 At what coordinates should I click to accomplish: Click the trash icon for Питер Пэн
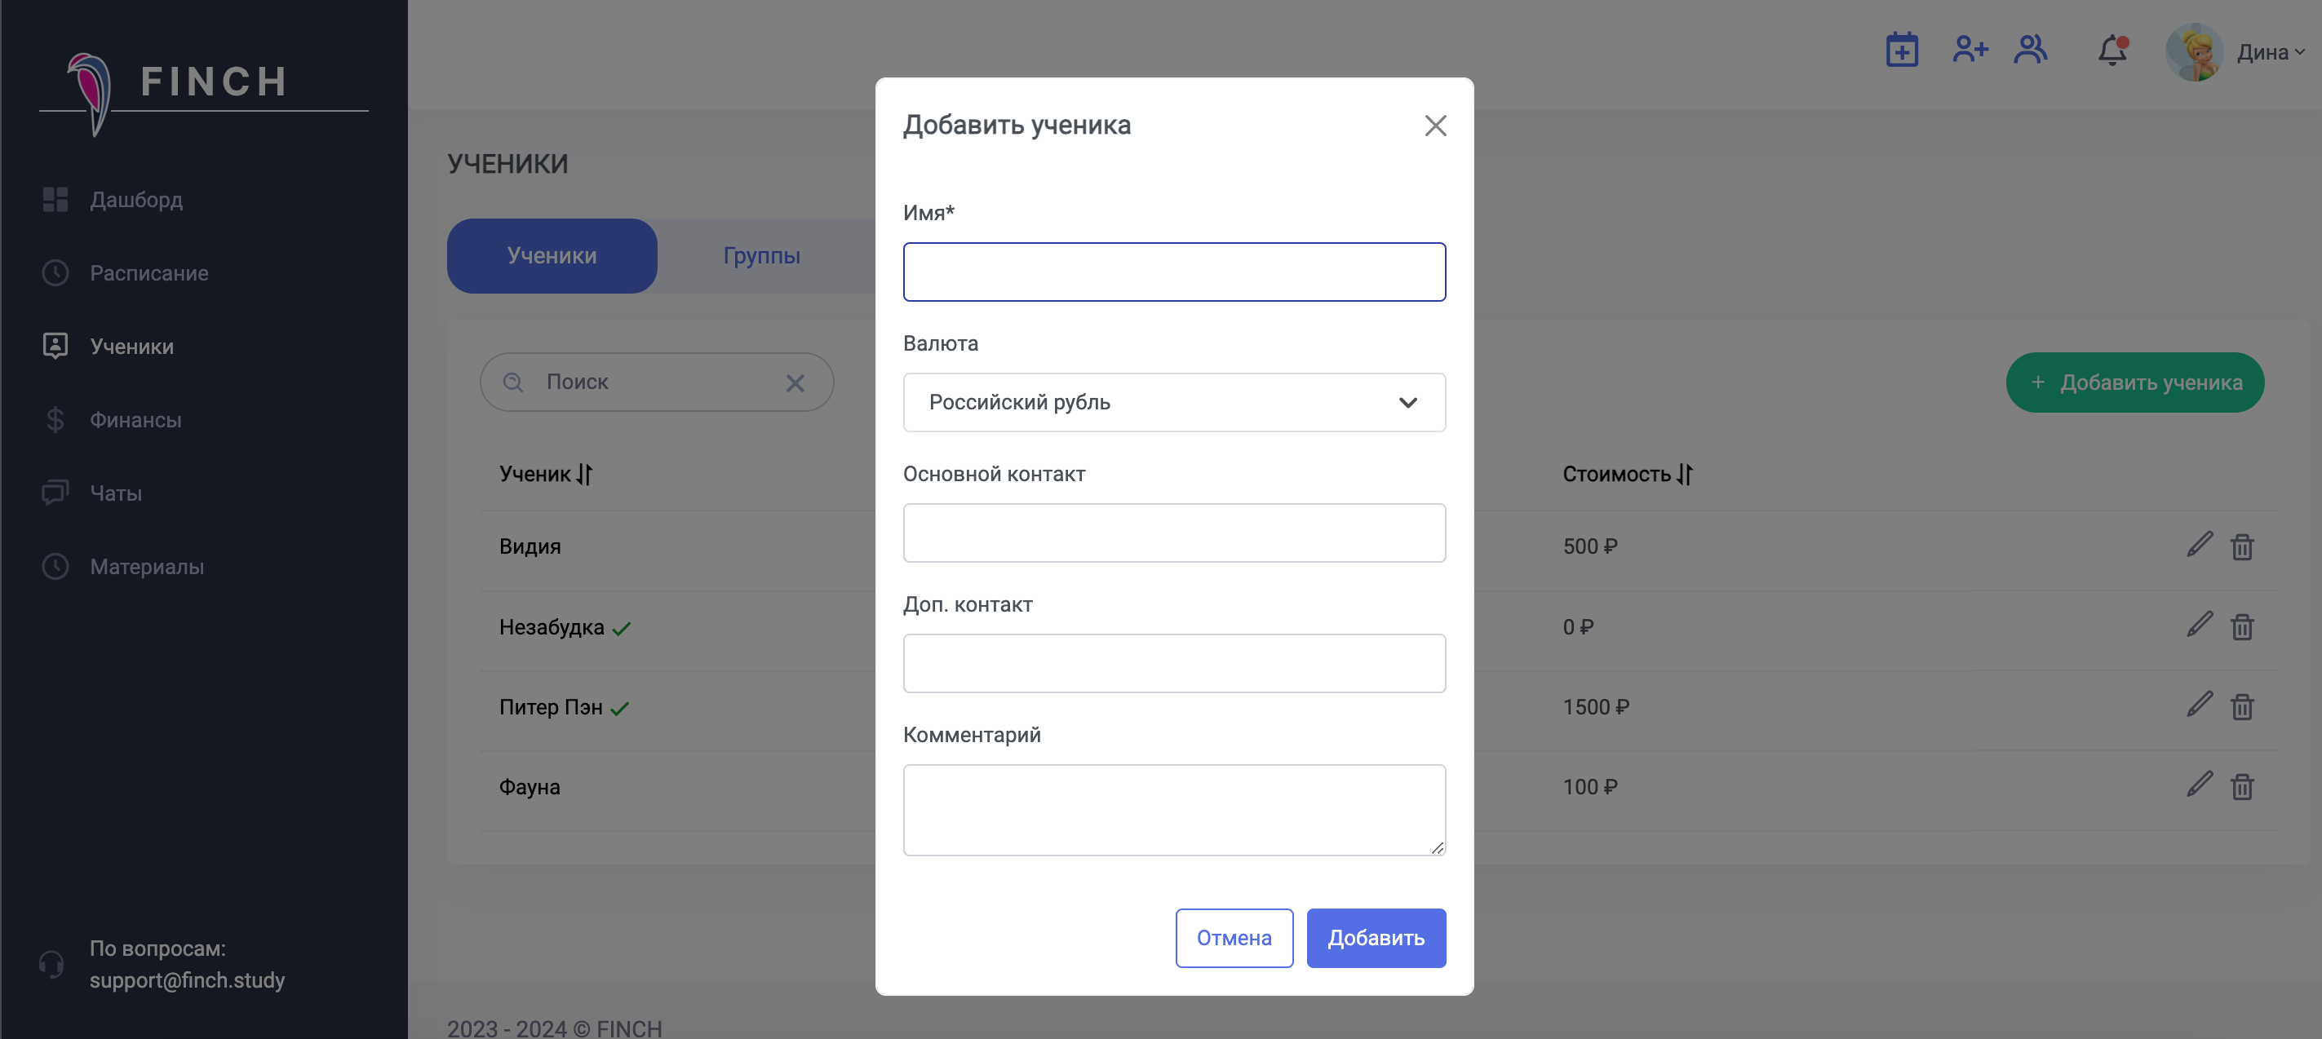point(2242,706)
